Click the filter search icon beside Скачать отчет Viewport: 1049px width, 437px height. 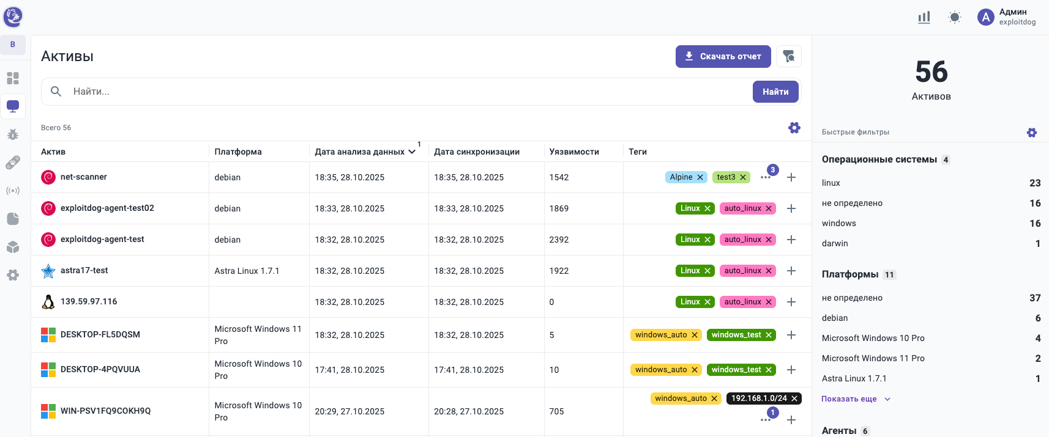(x=789, y=56)
